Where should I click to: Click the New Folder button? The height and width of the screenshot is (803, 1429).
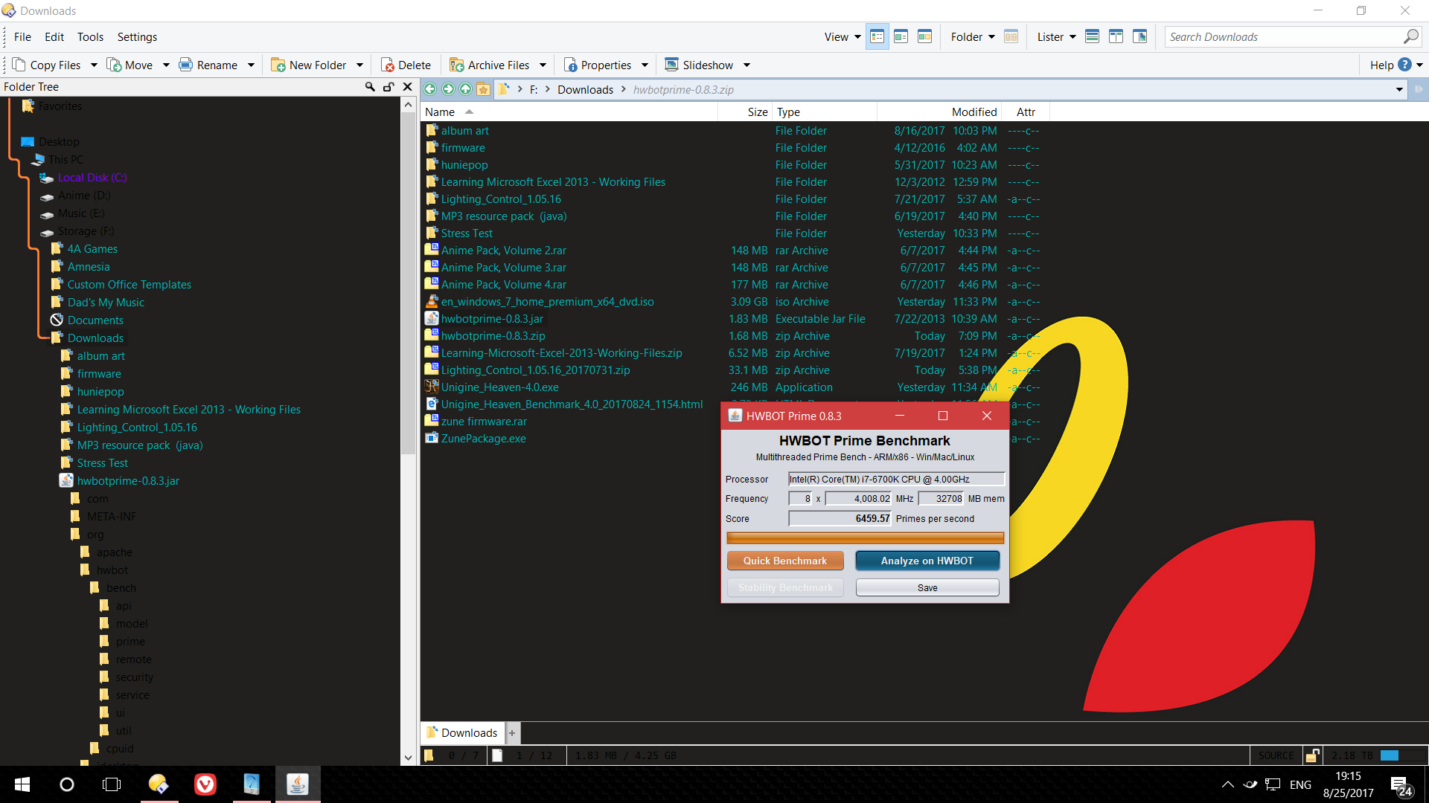pyautogui.click(x=309, y=65)
